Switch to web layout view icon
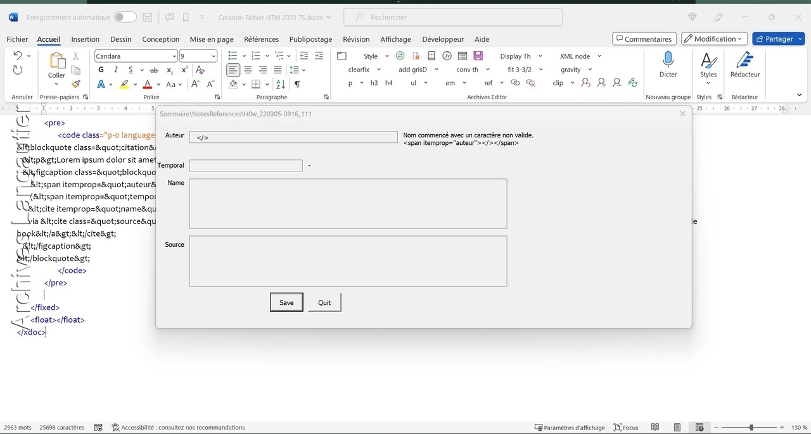The image size is (811, 434). [x=699, y=428]
